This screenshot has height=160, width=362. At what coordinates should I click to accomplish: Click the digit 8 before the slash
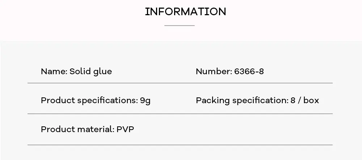pos(293,101)
